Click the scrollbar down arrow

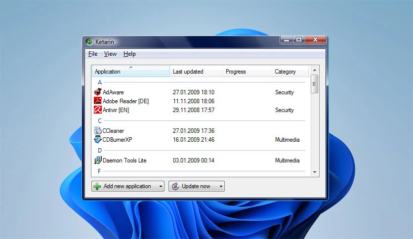coord(315,172)
